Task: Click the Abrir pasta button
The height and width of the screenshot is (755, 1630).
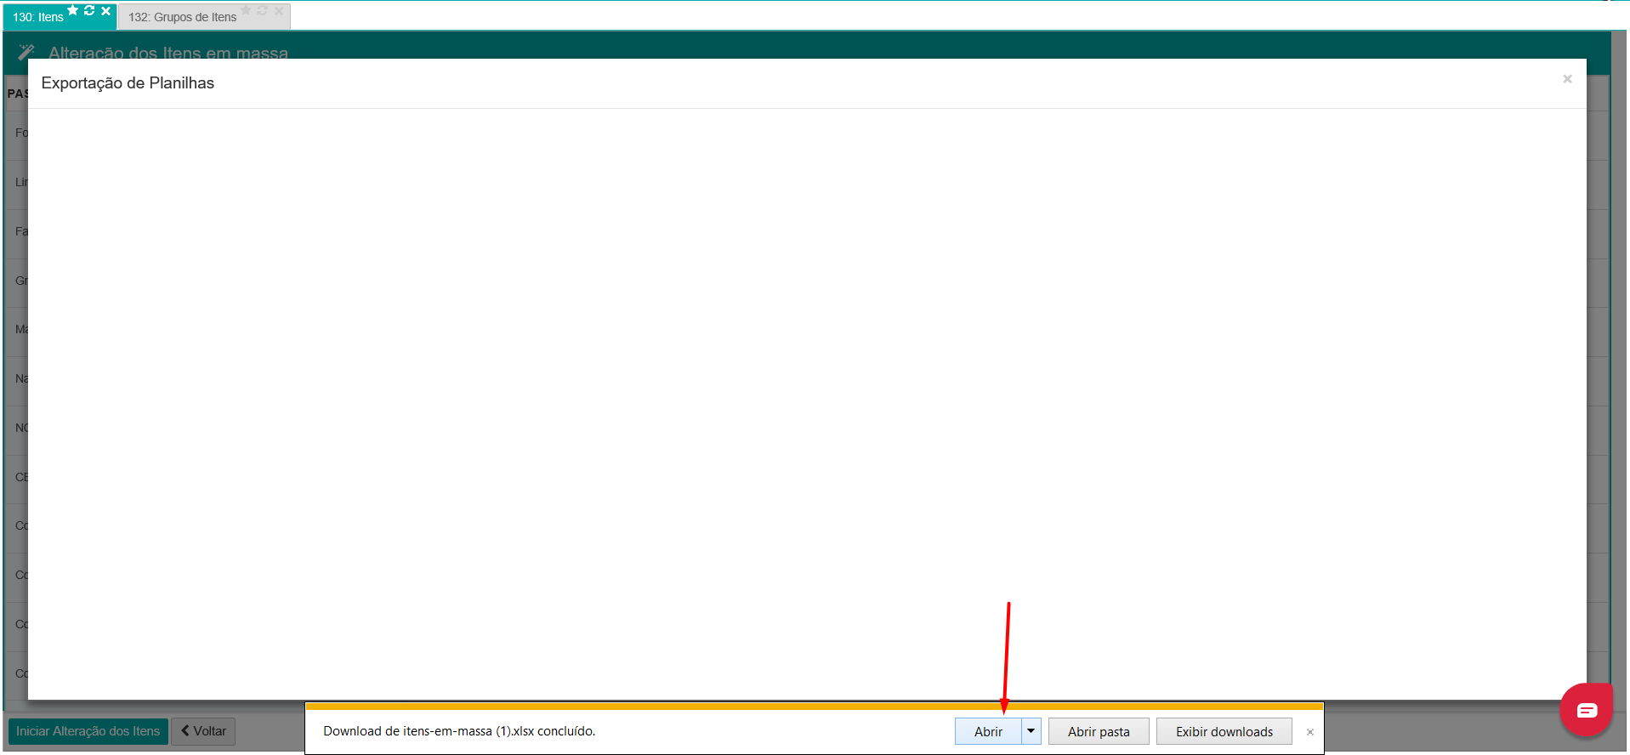Action: point(1099,731)
